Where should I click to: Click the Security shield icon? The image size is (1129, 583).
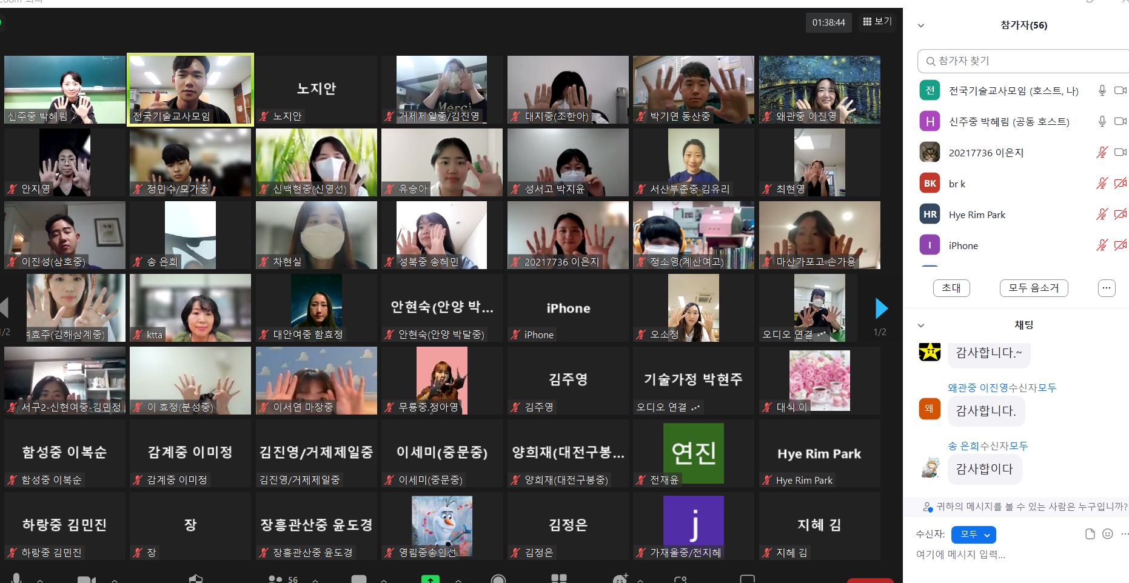[x=195, y=579]
